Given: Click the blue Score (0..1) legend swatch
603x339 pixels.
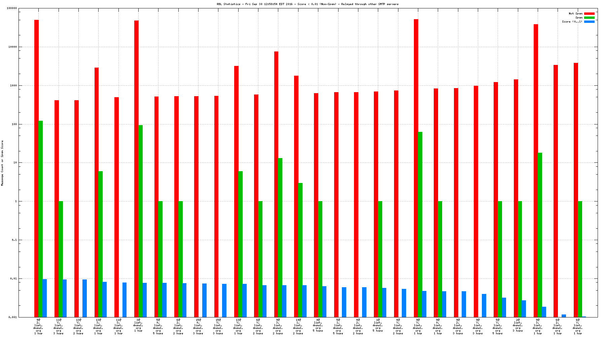Looking at the screenshot, I should [589, 22].
